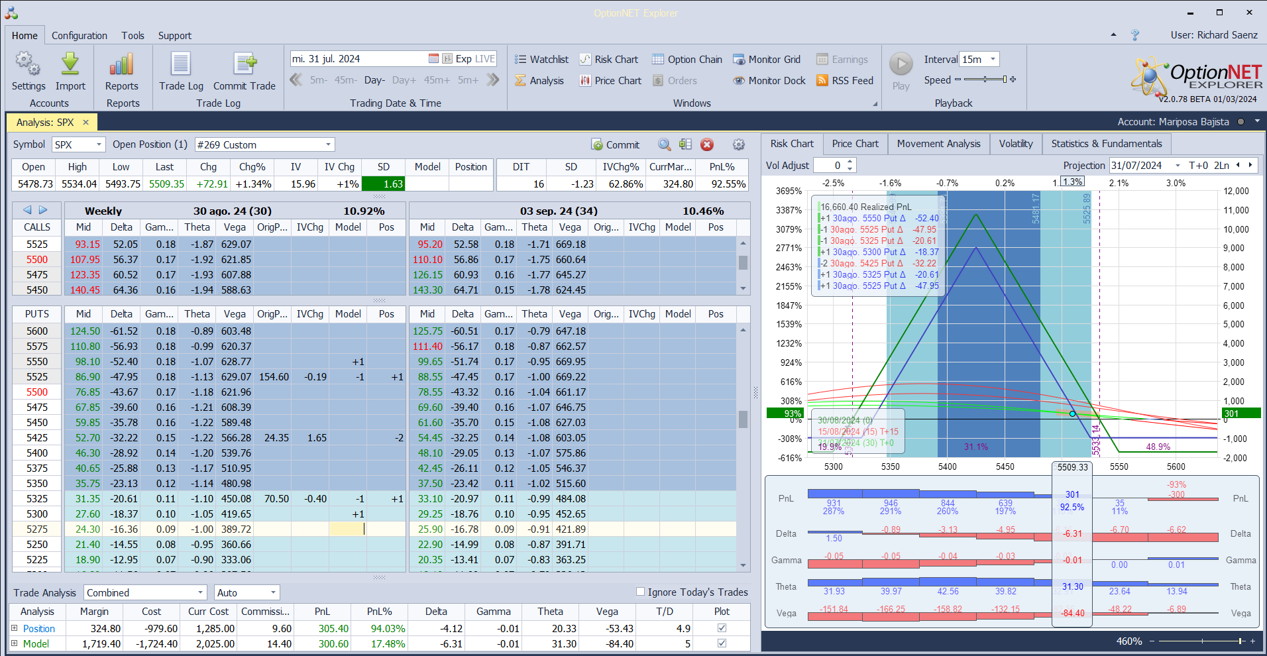Open the Support ribbon tab

[175, 36]
